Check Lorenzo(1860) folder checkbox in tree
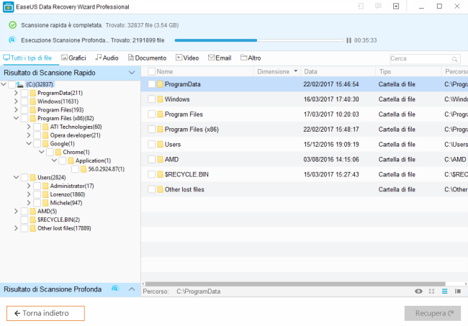The height and width of the screenshot is (326, 468). [37, 194]
